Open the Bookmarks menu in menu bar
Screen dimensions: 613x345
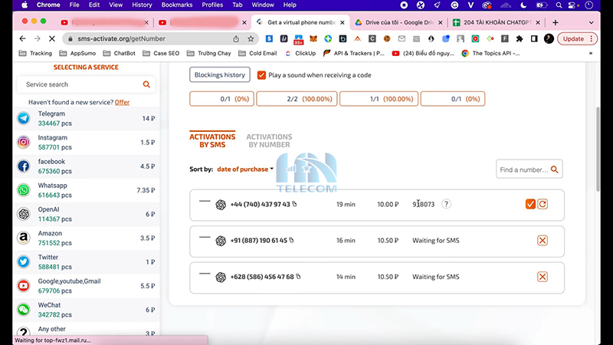coord(176,5)
